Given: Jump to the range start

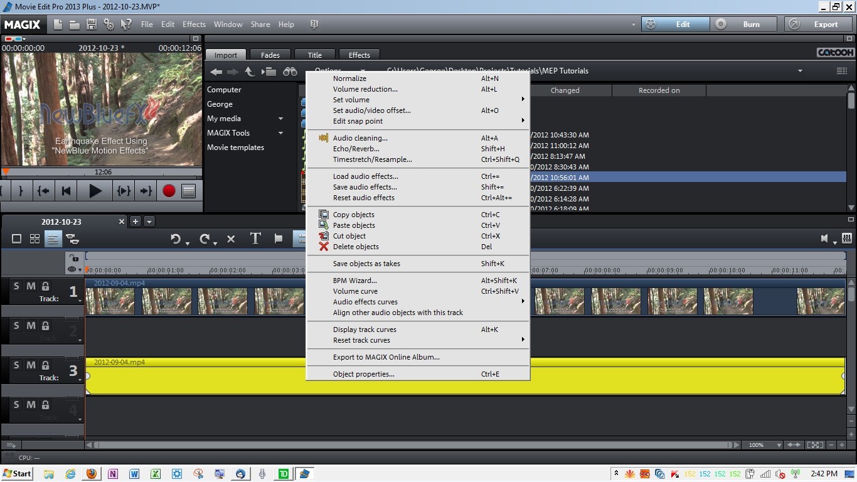Looking at the screenshot, I should [x=43, y=191].
